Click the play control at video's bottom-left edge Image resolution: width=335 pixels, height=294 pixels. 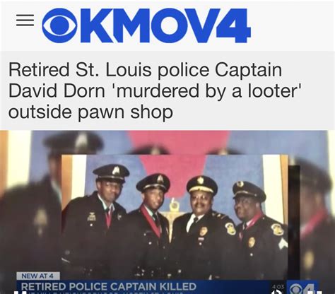click(x=20, y=293)
